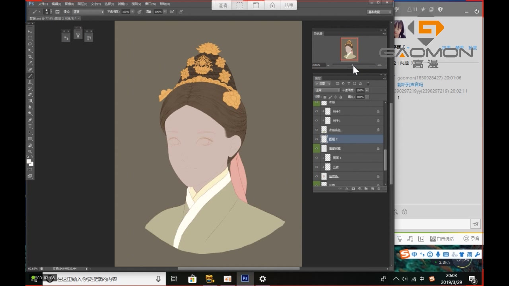Hide the 领子2 layer
This screenshot has height=286, width=509.
click(317, 111)
